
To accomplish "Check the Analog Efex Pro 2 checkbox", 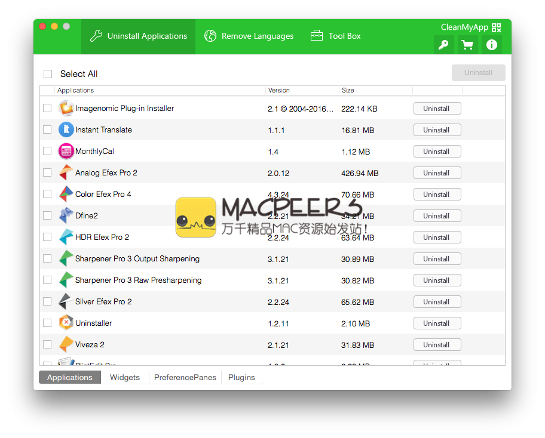I will [x=47, y=173].
